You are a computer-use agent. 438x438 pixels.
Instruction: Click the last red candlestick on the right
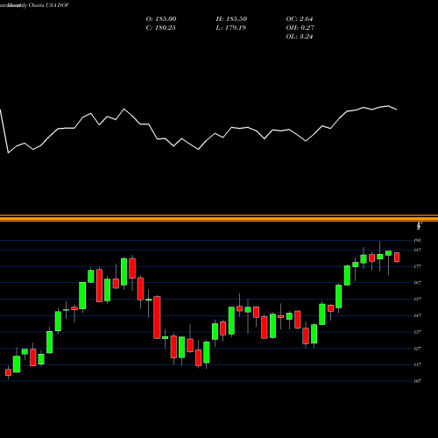pyautogui.click(x=397, y=258)
